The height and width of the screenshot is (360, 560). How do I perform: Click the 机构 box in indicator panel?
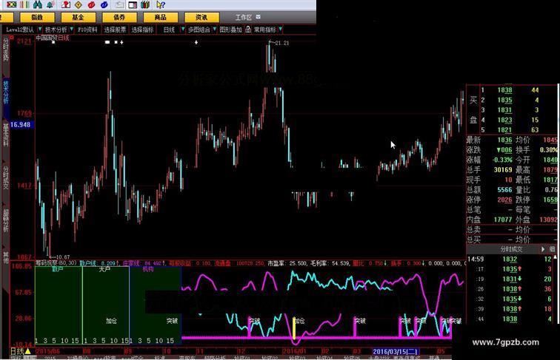(156, 305)
